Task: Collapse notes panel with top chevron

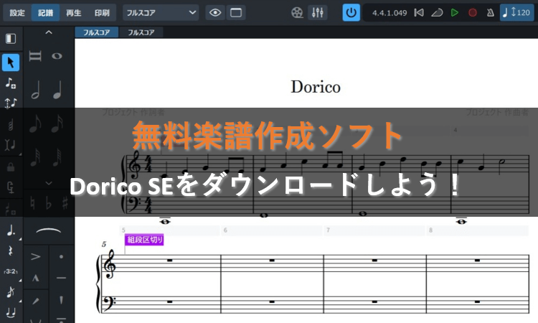Action: point(48,32)
